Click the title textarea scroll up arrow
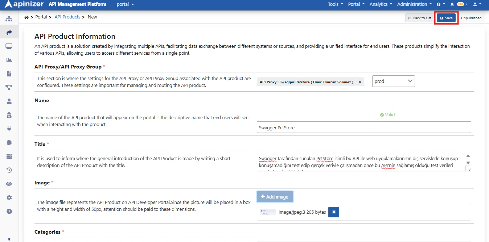Screen dimensions: 489x242 [468, 156]
